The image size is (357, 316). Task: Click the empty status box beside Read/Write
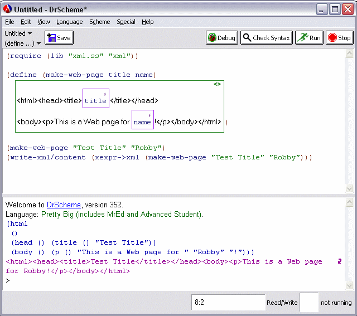[308, 302]
